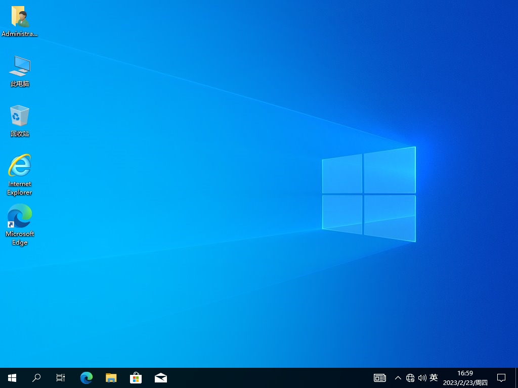Screen dimensions: 518x388
Task: Open Microsoft Store from the taskbar
Action: [x=136, y=378]
